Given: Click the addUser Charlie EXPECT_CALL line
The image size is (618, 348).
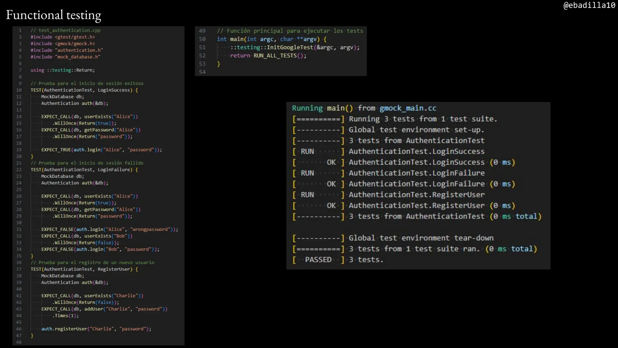Looking at the screenshot, I should 104,309.
